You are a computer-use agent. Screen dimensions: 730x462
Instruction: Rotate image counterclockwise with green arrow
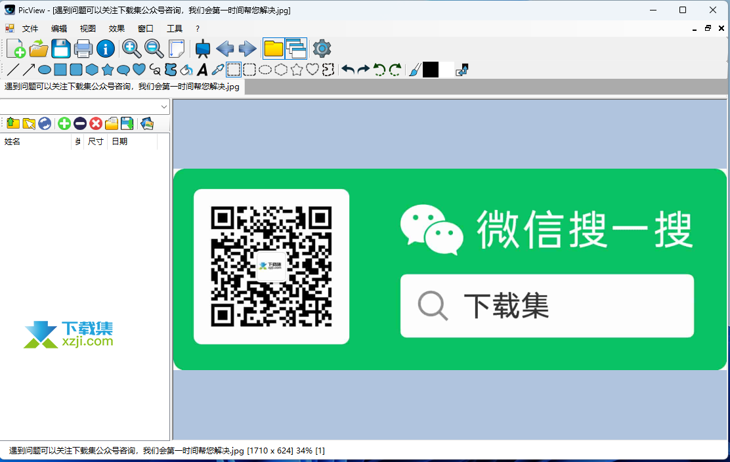pos(379,70)
